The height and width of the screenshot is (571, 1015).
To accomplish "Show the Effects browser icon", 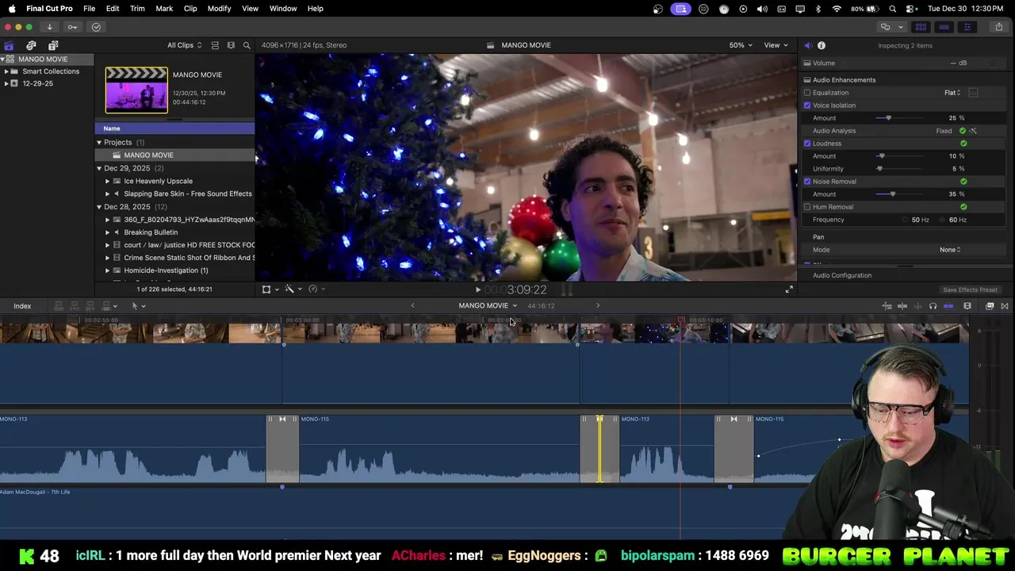I will pos(990,306).
